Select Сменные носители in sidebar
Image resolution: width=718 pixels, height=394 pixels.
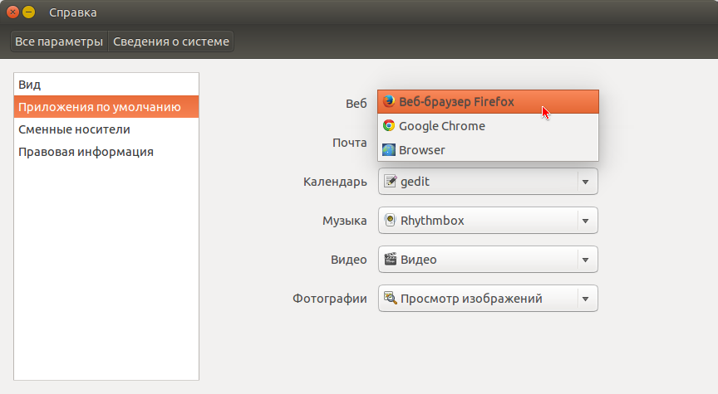[x=74, y=129]
